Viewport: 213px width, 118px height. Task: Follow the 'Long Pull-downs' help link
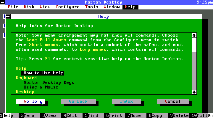tap(46, 40)
